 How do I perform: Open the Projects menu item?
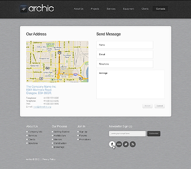pyautogui.click(x=95, y=9)
